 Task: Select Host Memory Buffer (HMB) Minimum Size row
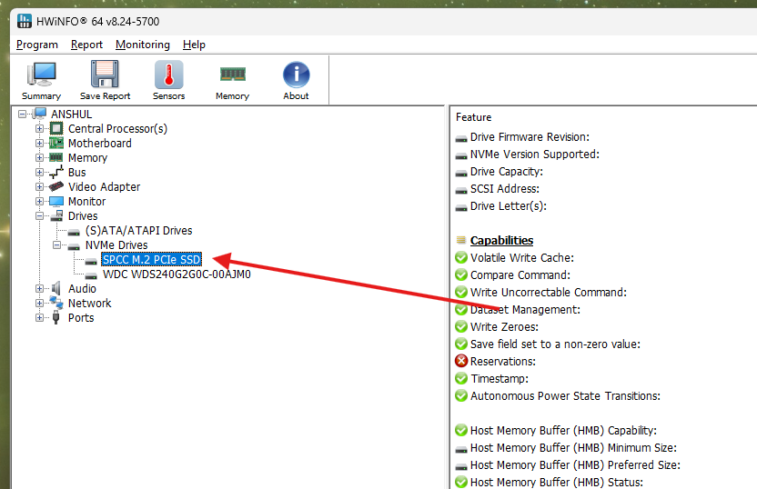573,447
